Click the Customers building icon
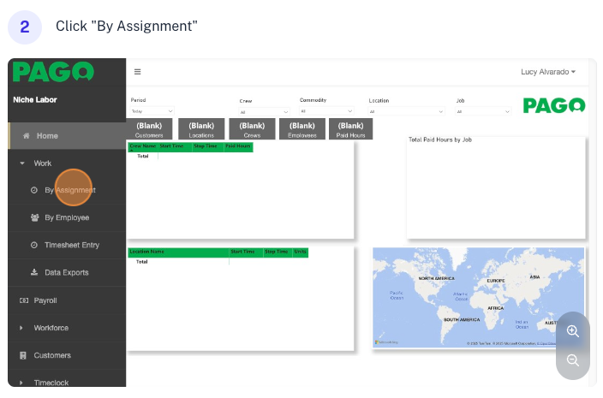Viewport: 603px width, 398px height. coord(24,355)
